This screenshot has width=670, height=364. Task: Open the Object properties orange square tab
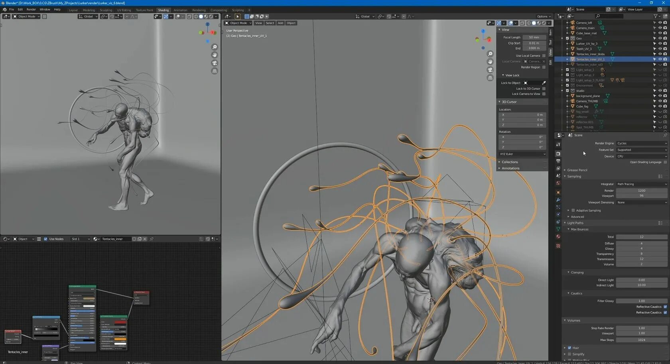point(558,192)
